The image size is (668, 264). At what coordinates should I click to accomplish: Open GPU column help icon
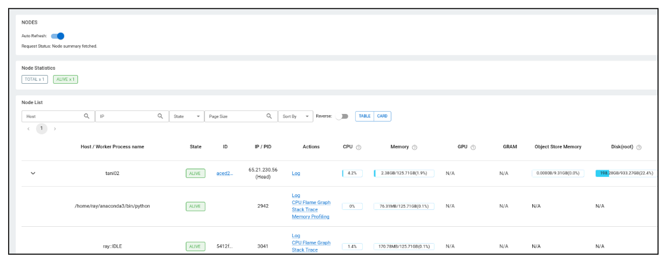tap(473, 147)
